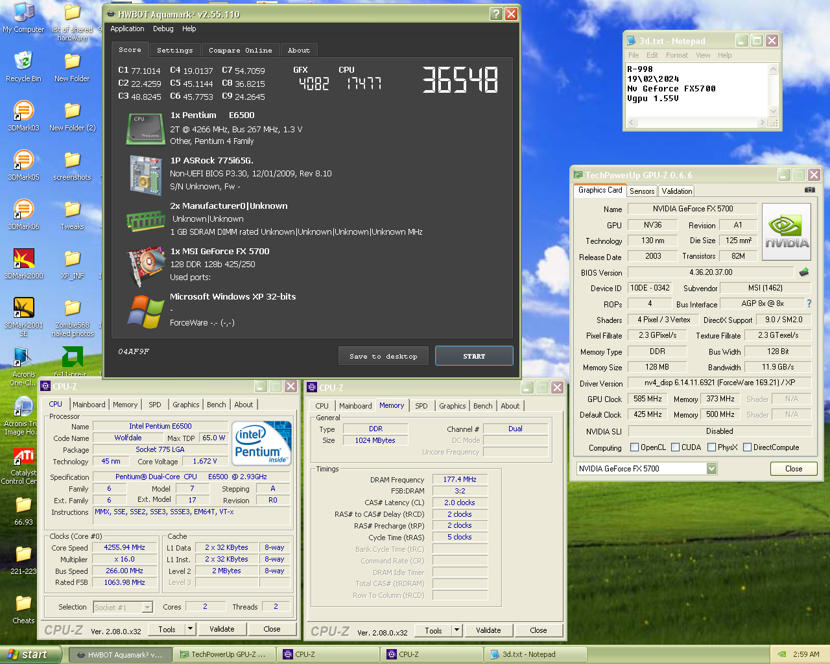Switch to TechPowerUp GPU-Z taskbar button
The height and width of the screenshot is (664, 830).
pyautogui.click(x=224, y=655)
